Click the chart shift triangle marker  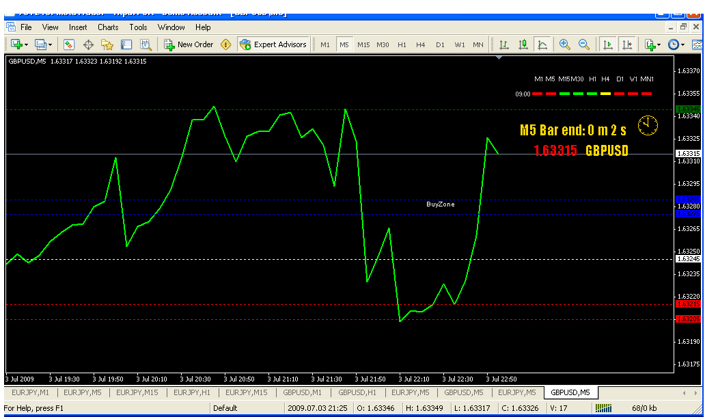(x=499, y=57)
